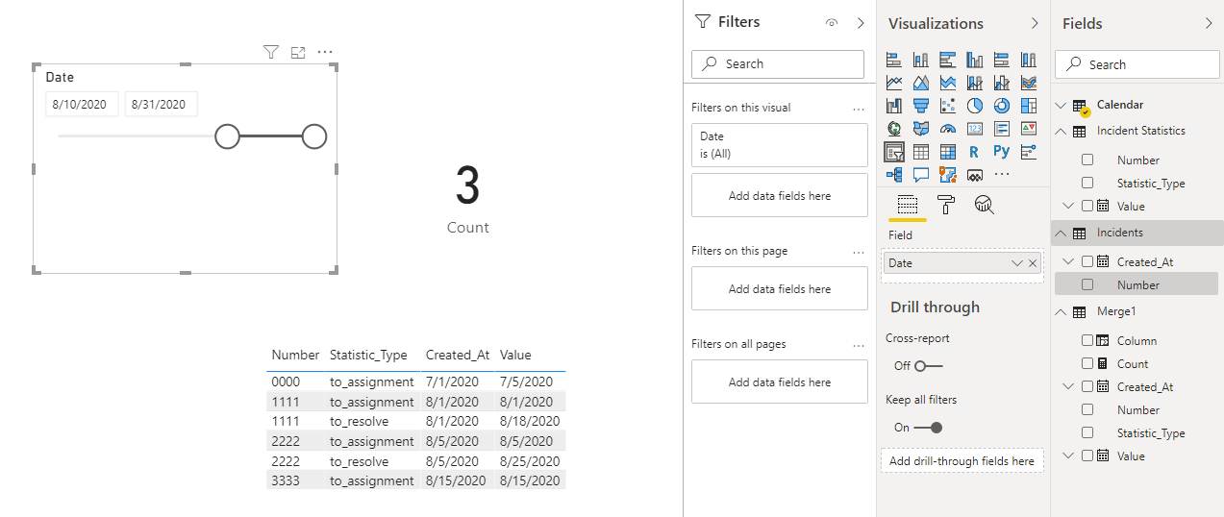Select the Filled map visual
Viewport: 1224px width, 517px height.
(x=921, y=128)
